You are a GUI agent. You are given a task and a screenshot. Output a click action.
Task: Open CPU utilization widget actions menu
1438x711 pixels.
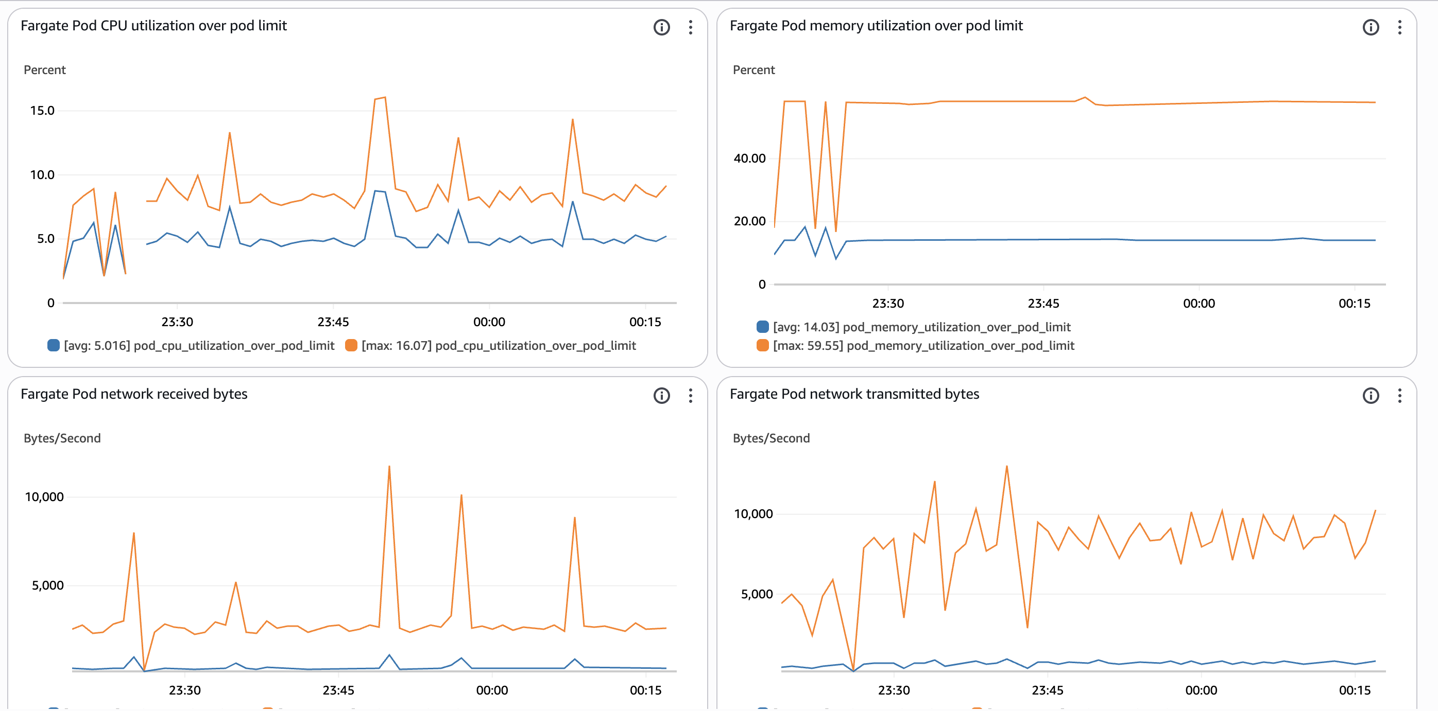point(691,27)
